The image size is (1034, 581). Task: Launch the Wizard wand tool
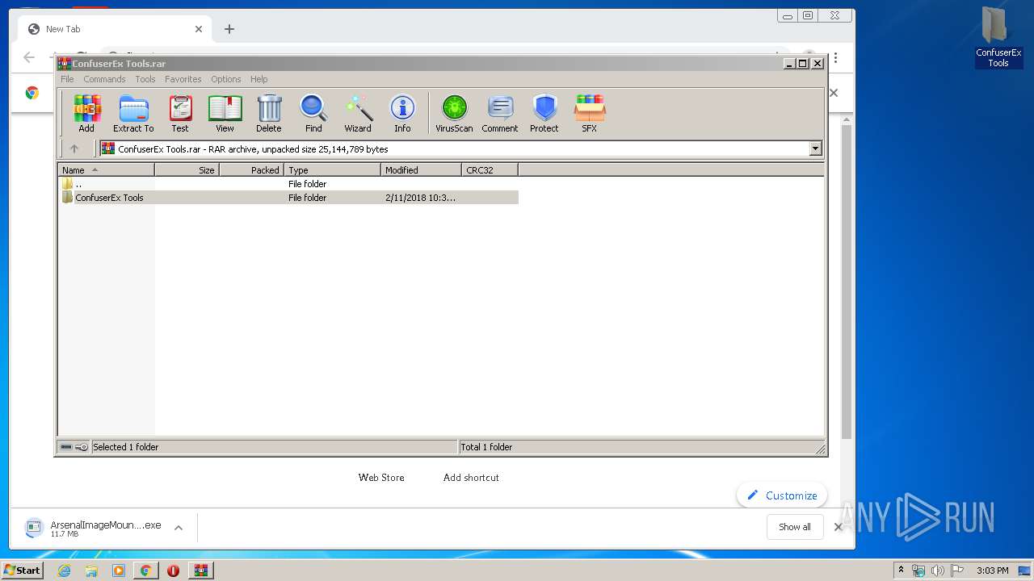pos(358,113)
